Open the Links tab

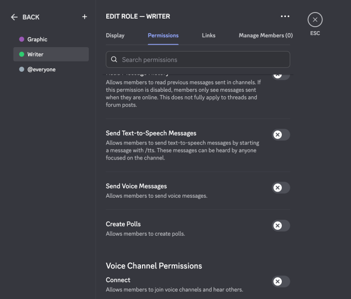coord(209,36)
